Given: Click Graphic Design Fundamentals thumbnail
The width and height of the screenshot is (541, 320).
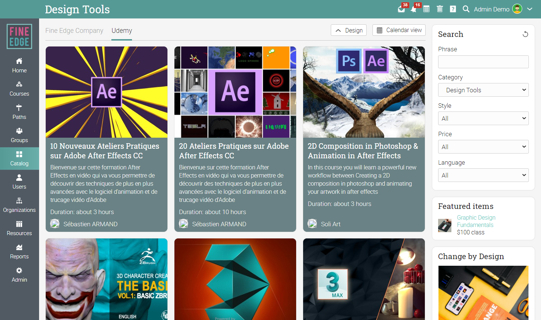Looking at the screenshot, I should tap(445, 226).
